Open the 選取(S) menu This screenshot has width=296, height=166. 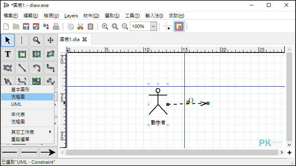tap(112, 16)
